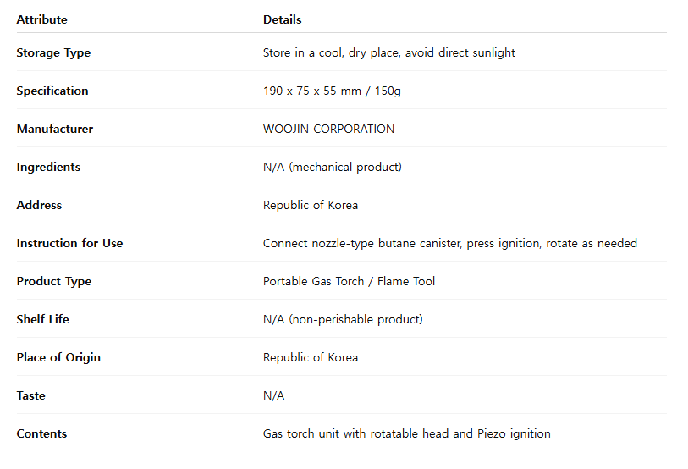The height and width of the screenshot is (469, 688).
Task: Click the Details column header
Action: click(x=282, y=19)
